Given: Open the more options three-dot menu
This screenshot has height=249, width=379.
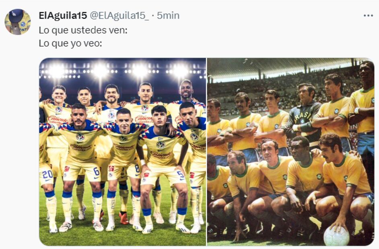Looking at the screenshot, I should pos(368,16).
